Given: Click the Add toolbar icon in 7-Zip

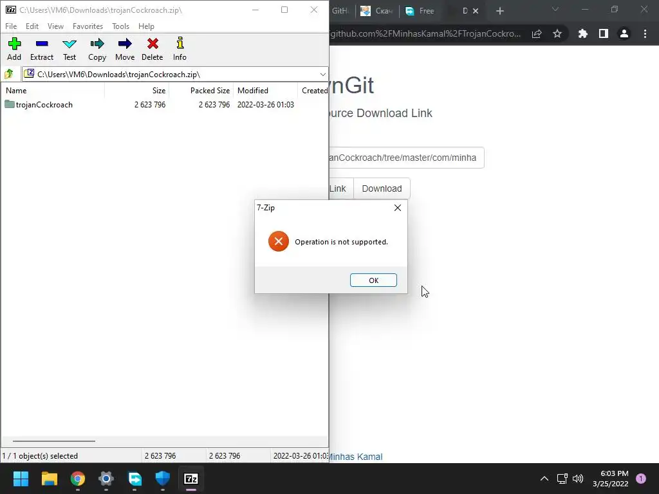Looking at the screenshot, I should point(14,49).
